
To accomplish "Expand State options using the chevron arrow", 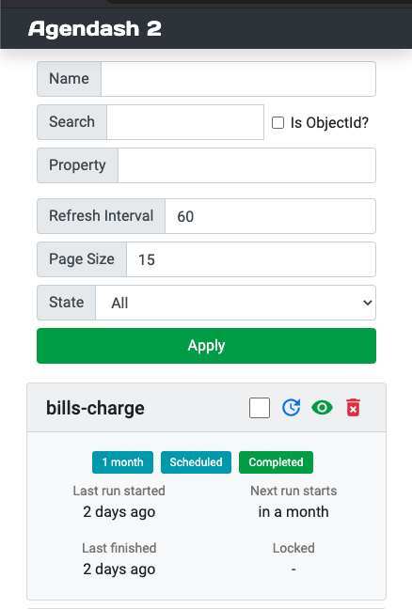I will (367, 303).
